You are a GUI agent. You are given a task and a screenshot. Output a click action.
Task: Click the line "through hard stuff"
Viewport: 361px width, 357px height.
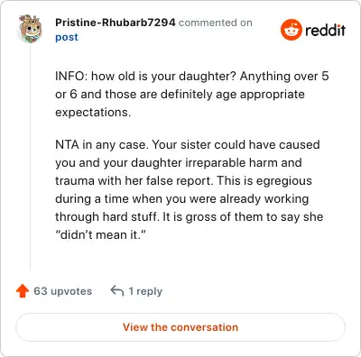click(x=190, y=216)
